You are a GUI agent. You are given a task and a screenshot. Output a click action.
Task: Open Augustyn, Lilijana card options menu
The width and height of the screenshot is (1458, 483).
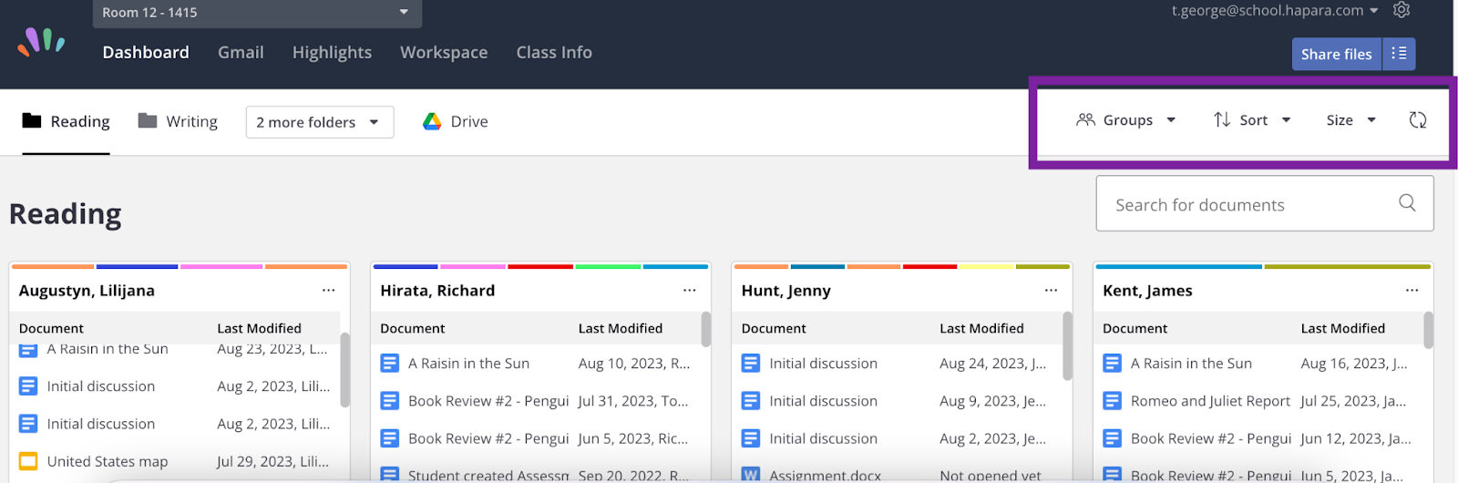(328, 290)
